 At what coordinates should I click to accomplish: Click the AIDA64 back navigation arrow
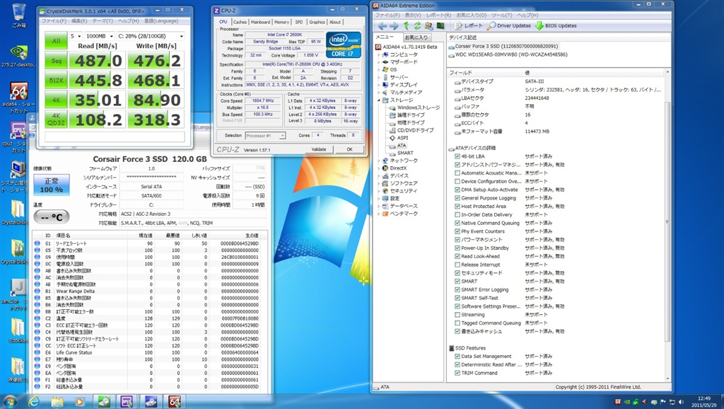click(383, 25)
